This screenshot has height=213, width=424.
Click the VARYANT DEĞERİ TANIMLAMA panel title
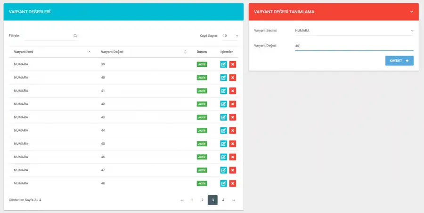(x=284, y=12)
